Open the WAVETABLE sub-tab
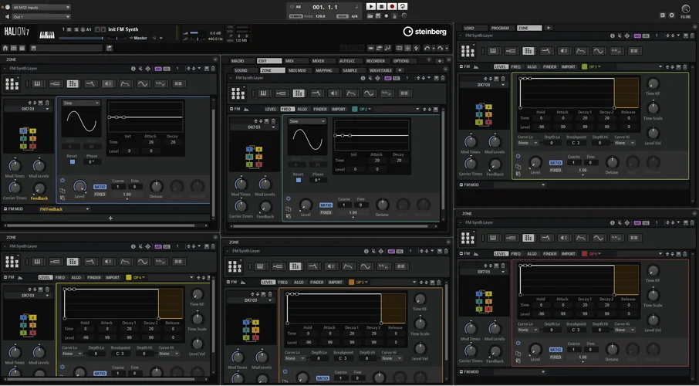 [380, 70]
